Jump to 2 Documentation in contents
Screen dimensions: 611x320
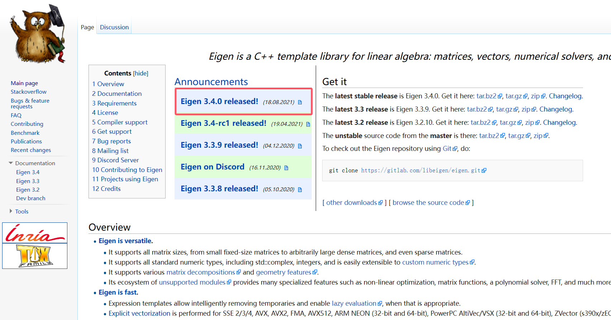(x=117, y=94)
